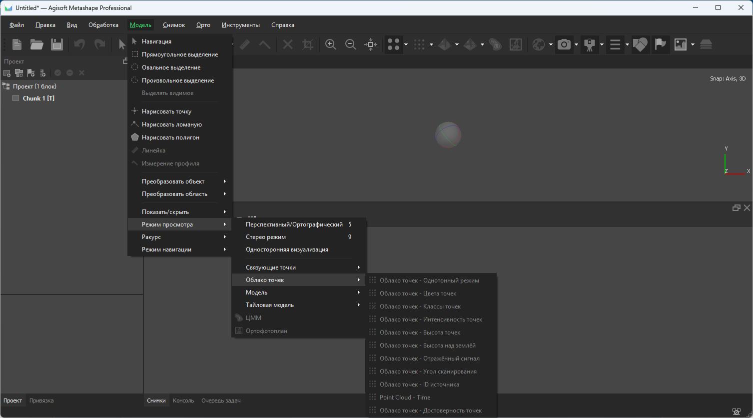Switch to the Привязка tab
Image resolution: width=753 pixels, height=418 pixels.
click(41, 400)
